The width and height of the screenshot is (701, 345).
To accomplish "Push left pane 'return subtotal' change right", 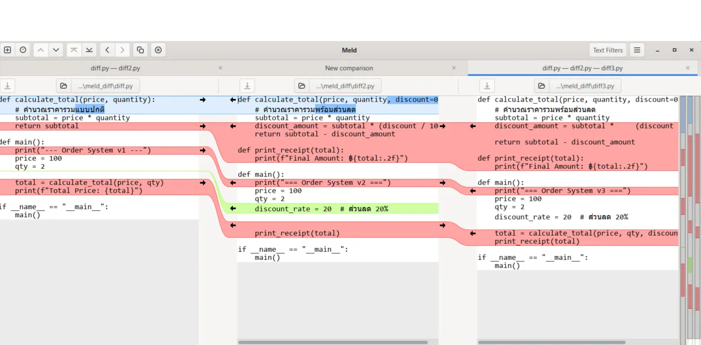I will tap(202, 126).
